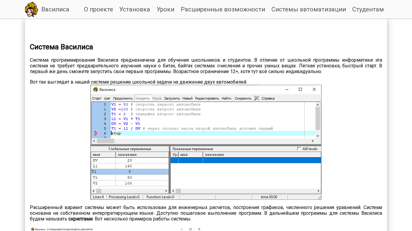412x231 pixels.
Task: Click Загрузить to load a script
Action: 172,98
